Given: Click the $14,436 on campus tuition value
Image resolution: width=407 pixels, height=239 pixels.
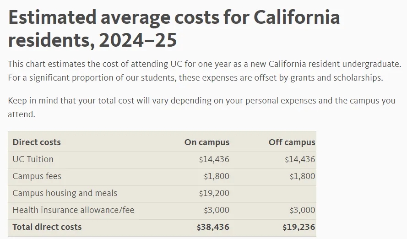Looking at the screenshot, I should [214, 159].
